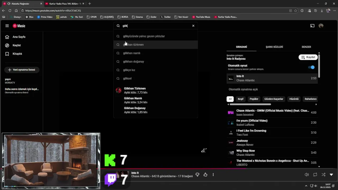Click the filter chips horizontal scrollbar
The height and width of the screenshot is (190, 338).
(250, 104)
